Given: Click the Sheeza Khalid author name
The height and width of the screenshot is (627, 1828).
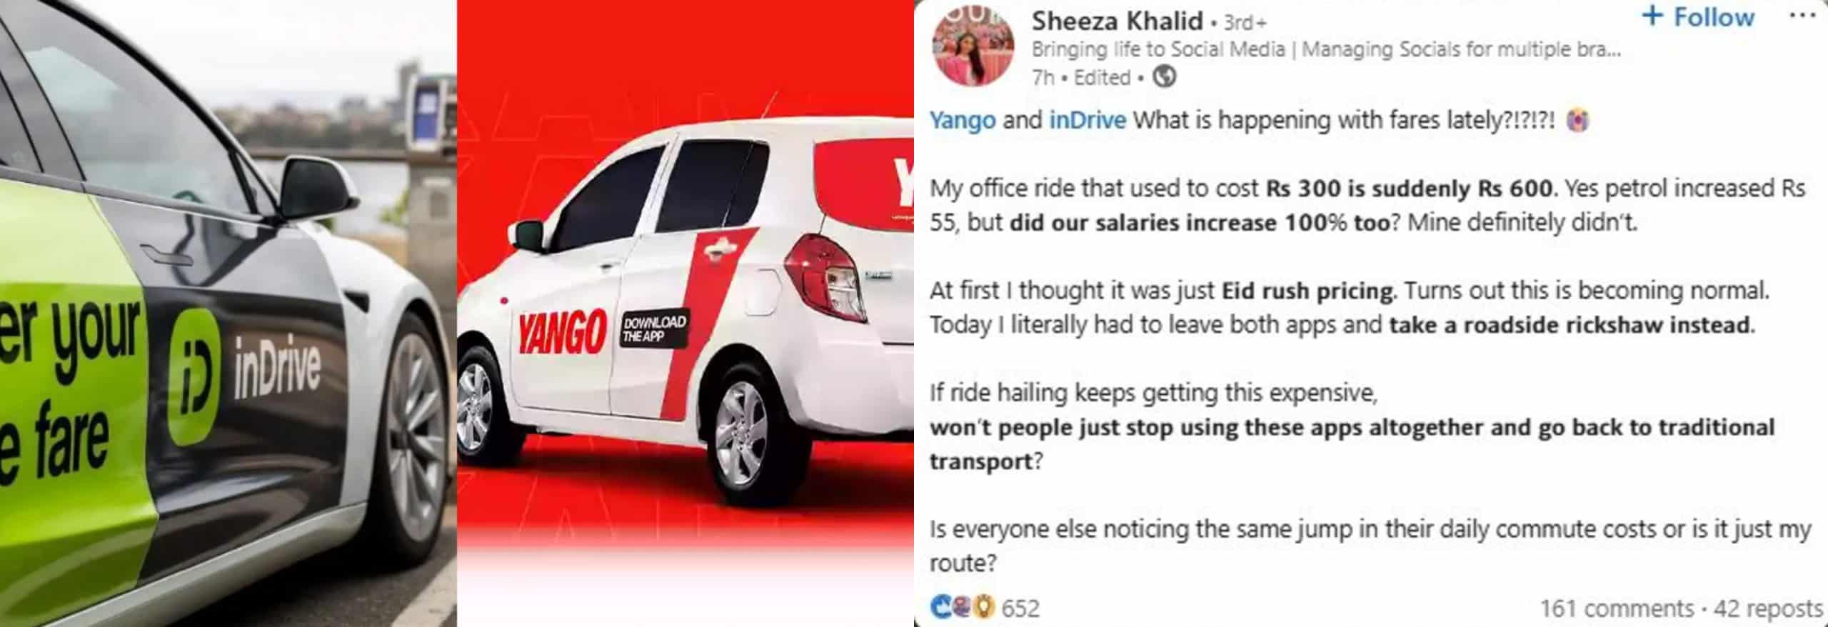Looking at the screenshot, I should tap(1117, 21).
